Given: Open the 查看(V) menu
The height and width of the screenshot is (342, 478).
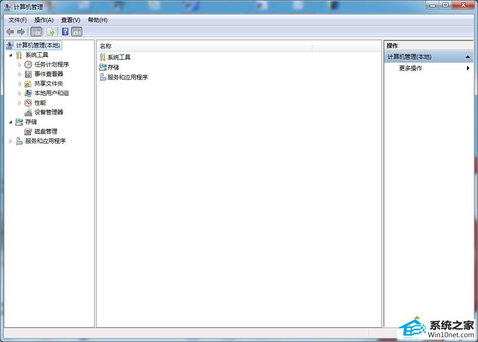Looking at the screenshot, I should tap(70, 20).
